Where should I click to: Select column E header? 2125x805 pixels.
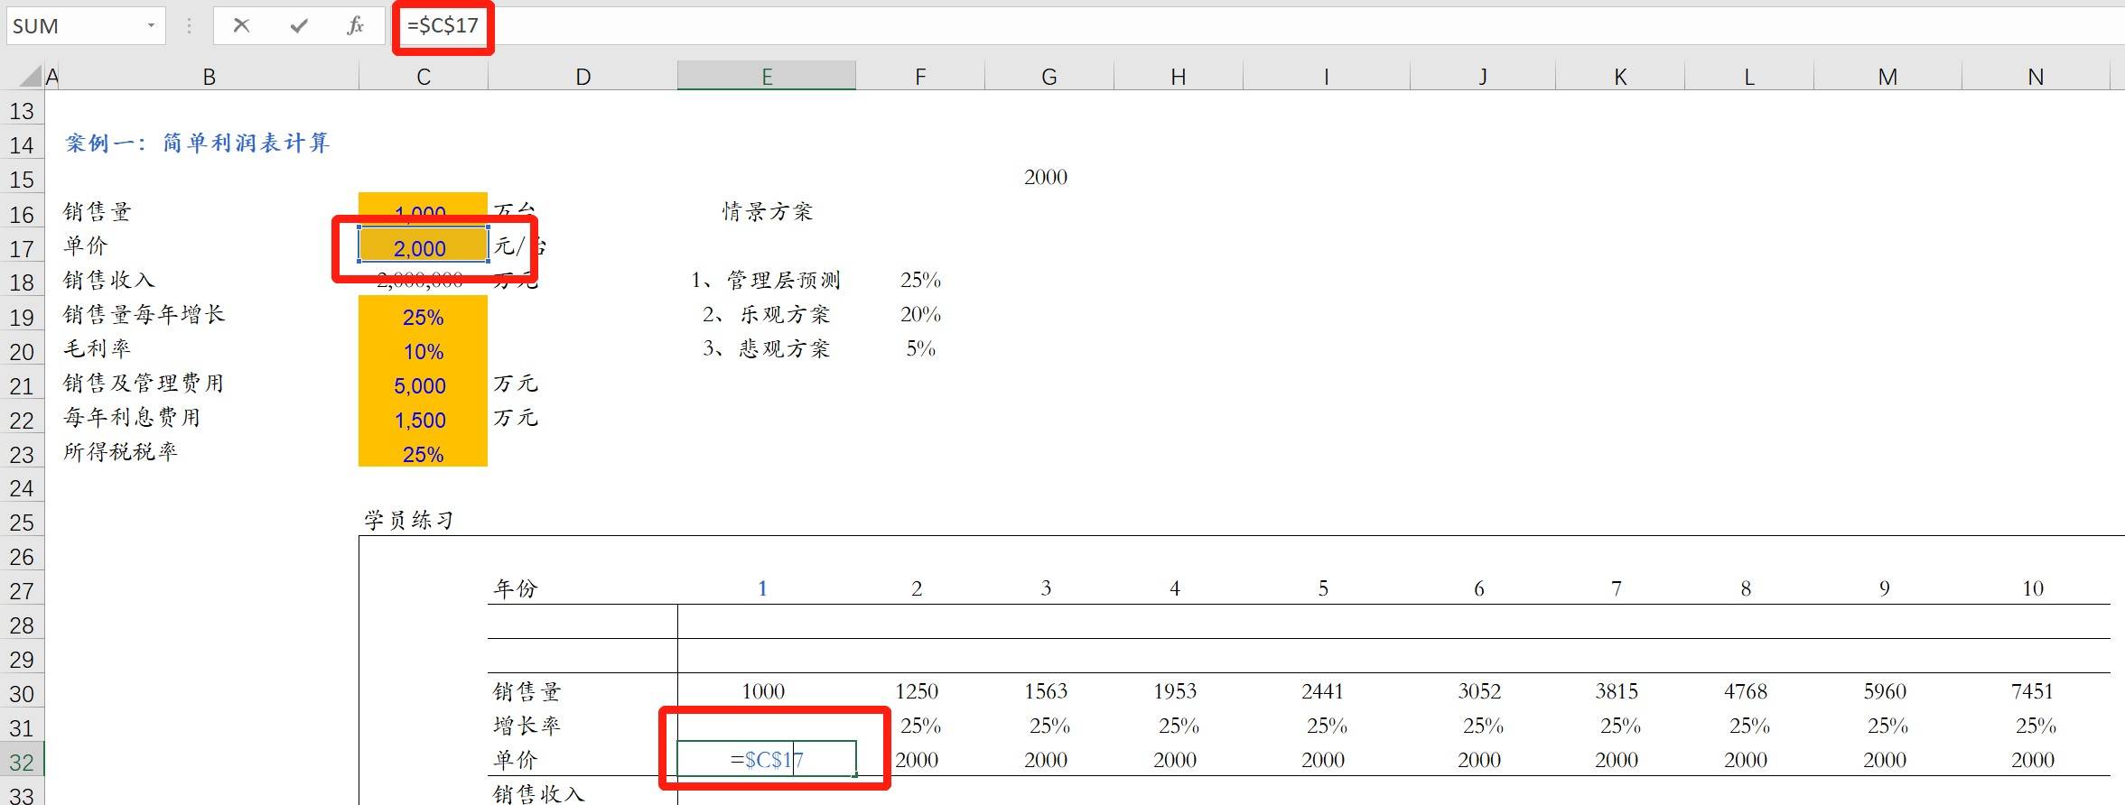point(766,77)
